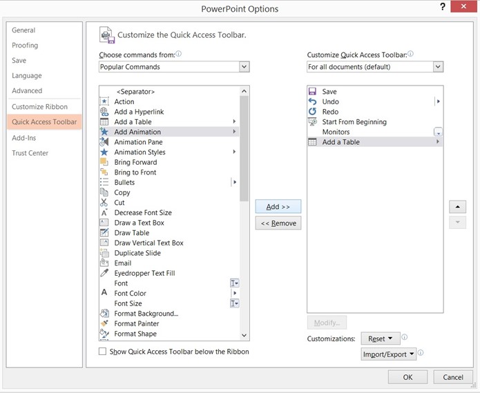Open the Import/Export dropdown
The height and width of the screenshot is (393, 480).
tap(388, 354)
